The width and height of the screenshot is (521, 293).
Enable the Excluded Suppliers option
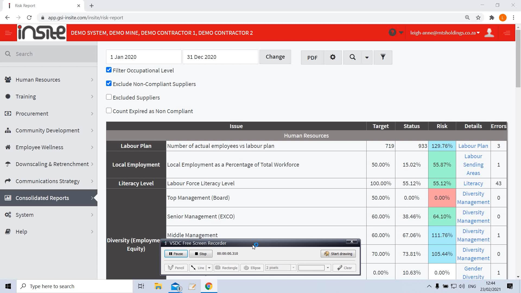tap(109, 97)
